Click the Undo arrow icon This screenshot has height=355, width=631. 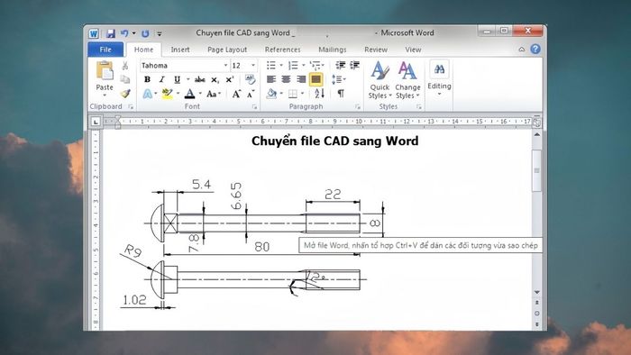[124, 33]
